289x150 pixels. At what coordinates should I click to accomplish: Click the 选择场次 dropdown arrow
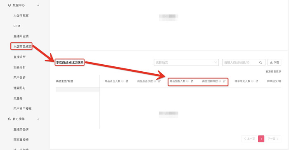pyautogui.click(x=216, y=62)
